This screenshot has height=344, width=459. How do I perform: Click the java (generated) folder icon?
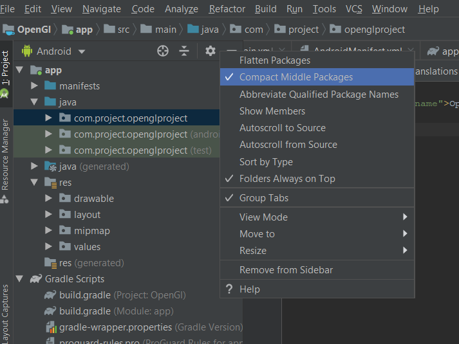coord(50,167)
